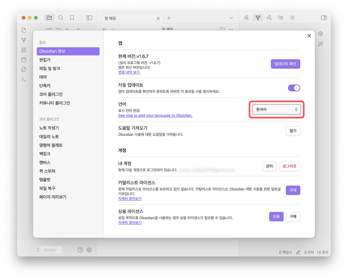Click the 3 단어 word count
Image resolution: width=348 pixels, height=279 pixels.
click(309, 252)
